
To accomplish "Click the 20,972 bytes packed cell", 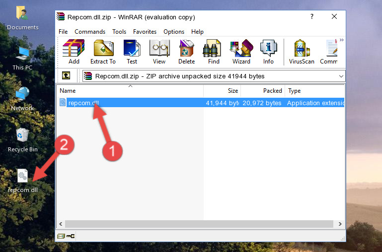I will [x=262, y=103].
